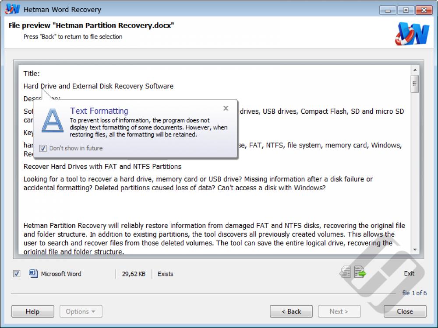Click the inner scrollbar down arrow

click(x=415, y=248)
